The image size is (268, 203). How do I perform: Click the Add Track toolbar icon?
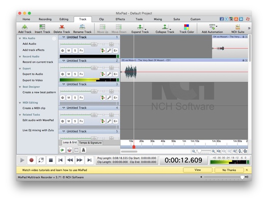[x=25, y=28]
